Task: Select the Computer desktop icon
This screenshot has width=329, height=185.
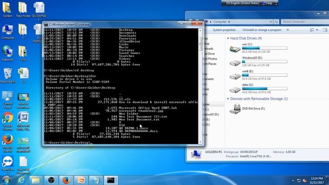Action: 8,32
